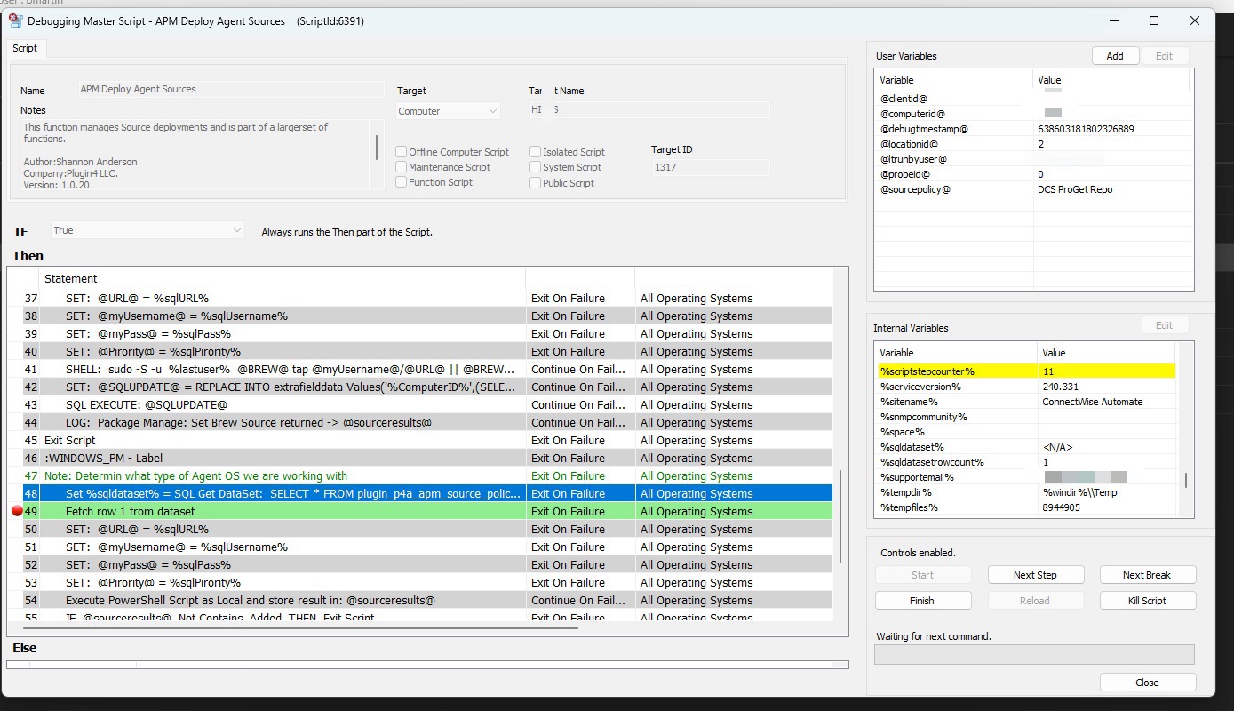Tick the Public Script checkbox
This screenshot has height=711, width=1234.
pyautogui.click(x=535, y=183)
